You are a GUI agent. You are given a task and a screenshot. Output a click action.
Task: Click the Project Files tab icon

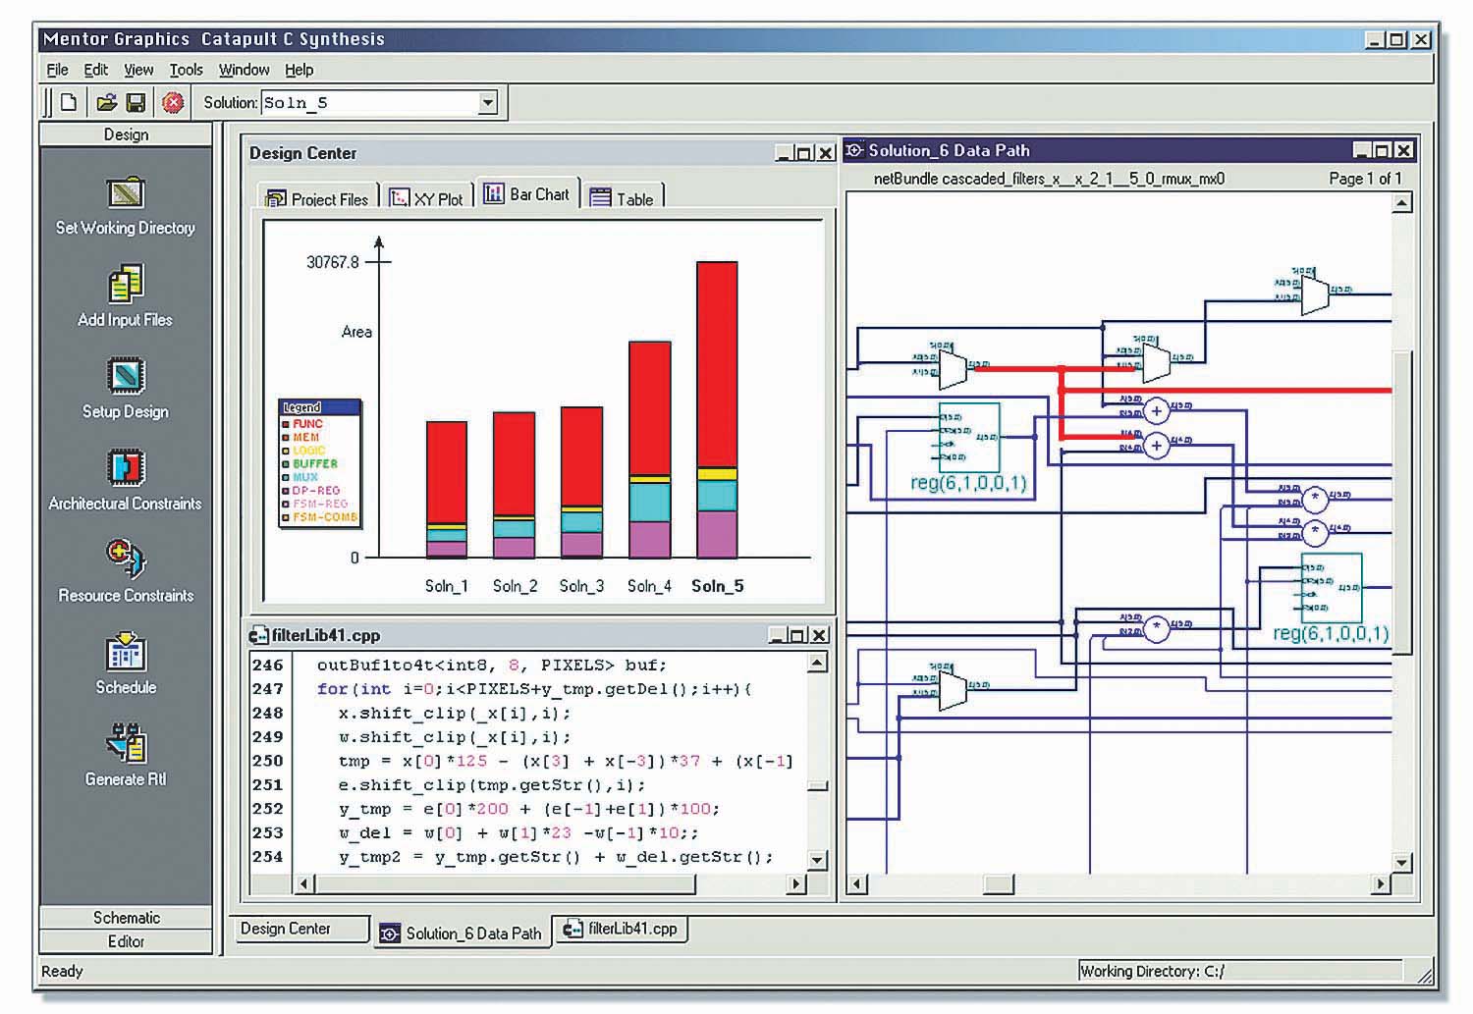click(x=276, y=198)
